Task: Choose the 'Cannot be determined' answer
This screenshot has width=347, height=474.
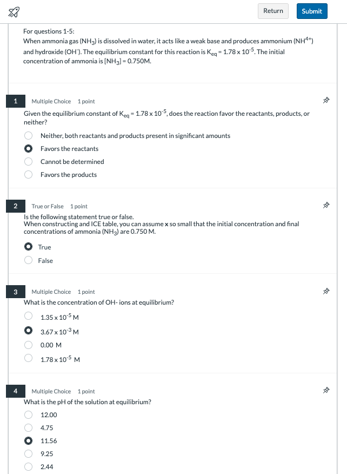Action: click(x=29, y=161)
